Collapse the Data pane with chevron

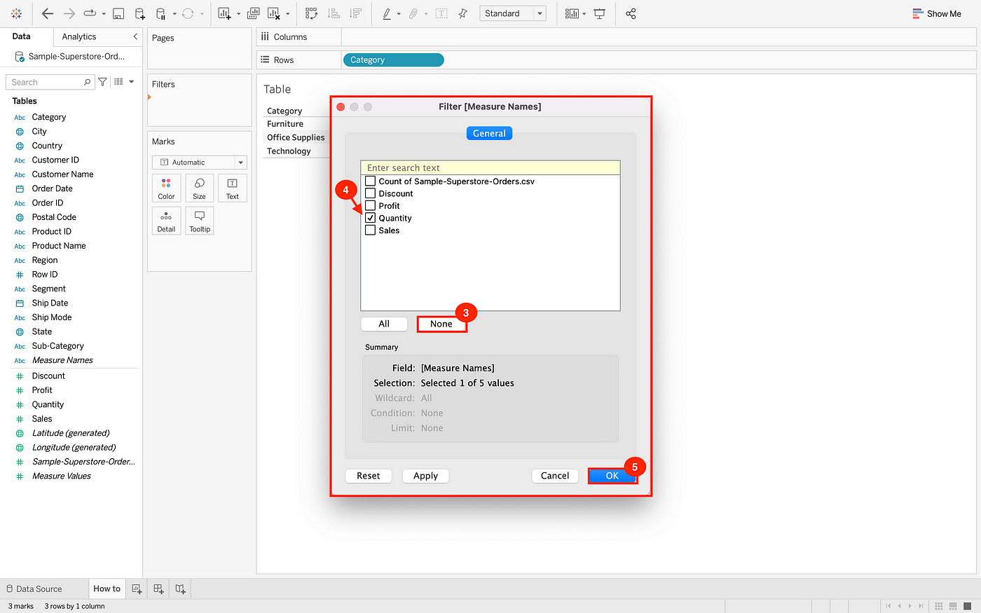(x=135, y=36)
